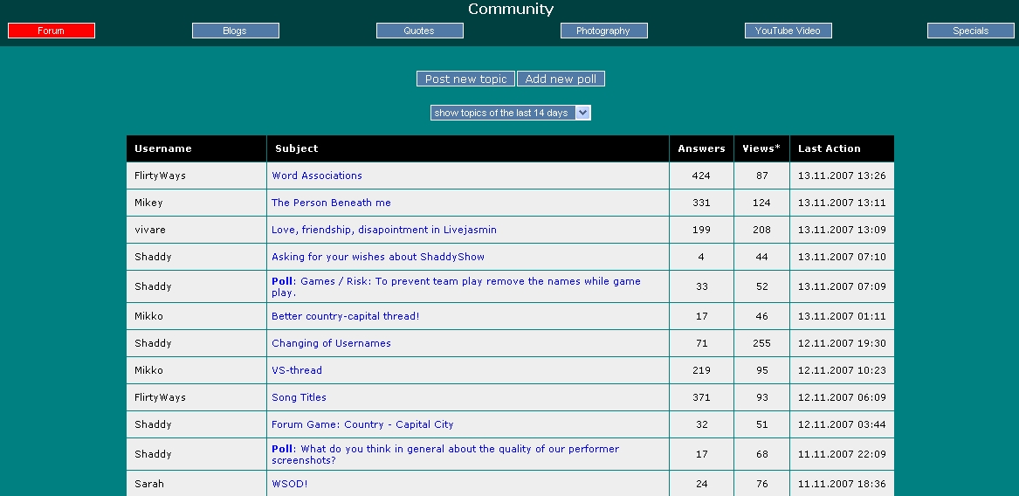Screen dimensions: 1019x496
Task: Open poll about performer screenshots quality
Action: click(445, 454)
